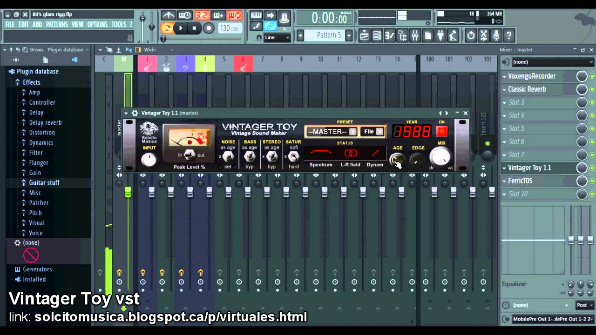Open the mixer toolbar icon

pyautogui.click(x=415, y=35)
